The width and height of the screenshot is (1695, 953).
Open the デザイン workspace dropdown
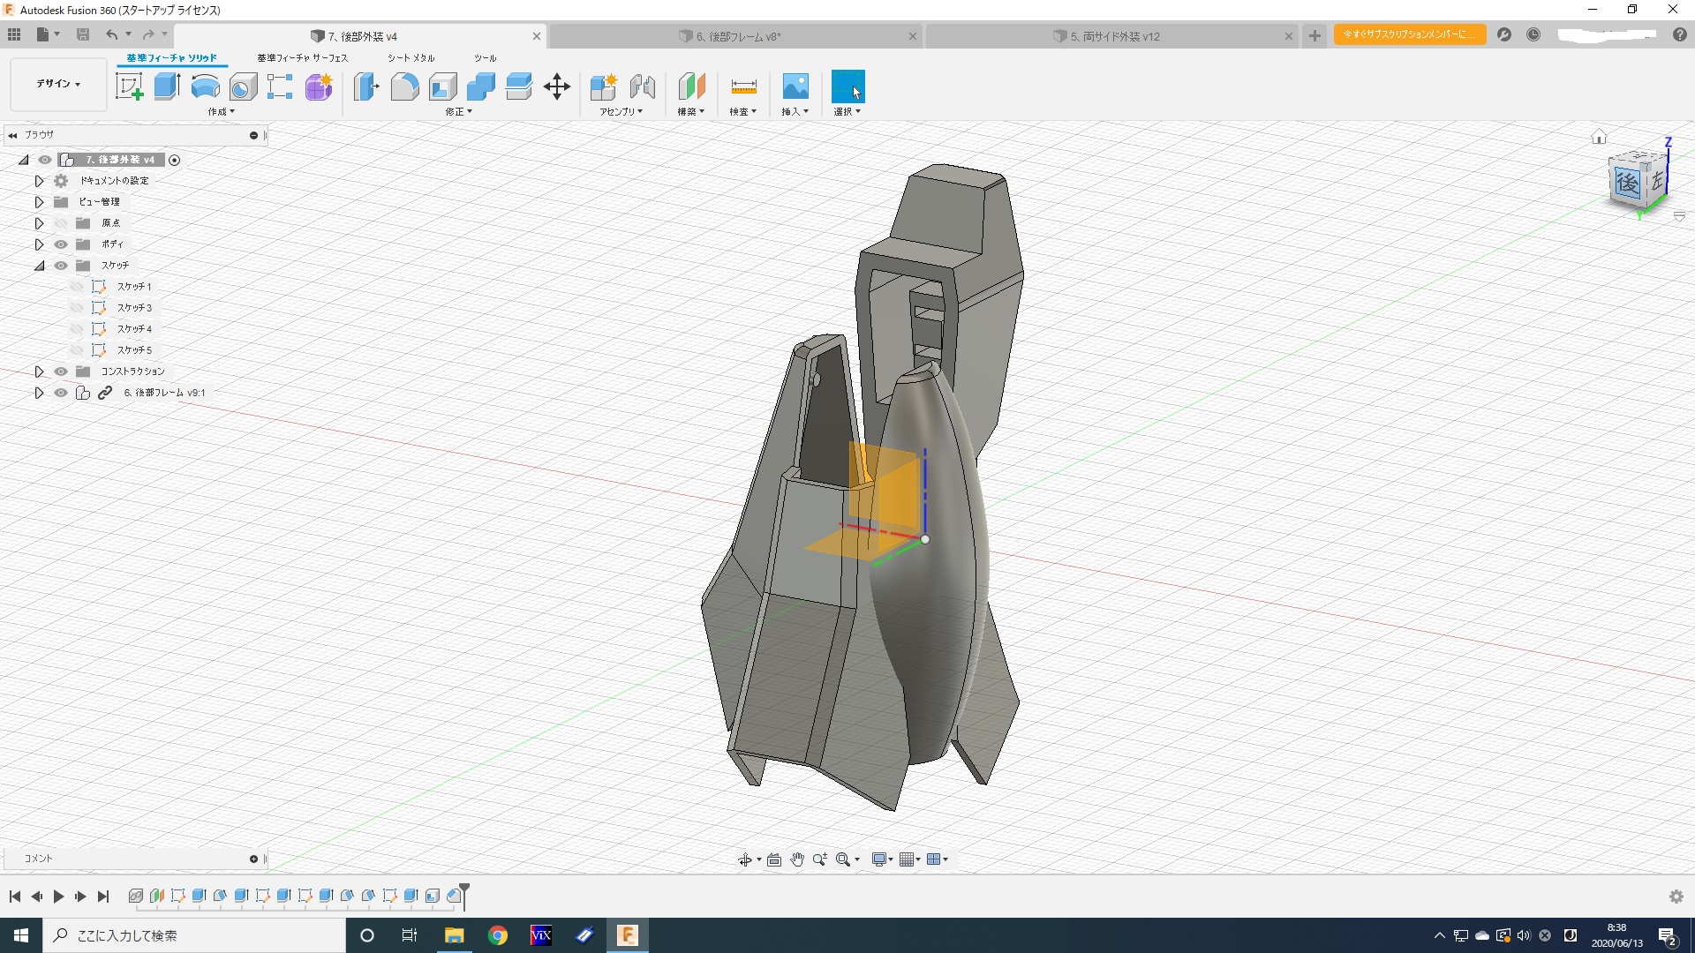point(58,84)
